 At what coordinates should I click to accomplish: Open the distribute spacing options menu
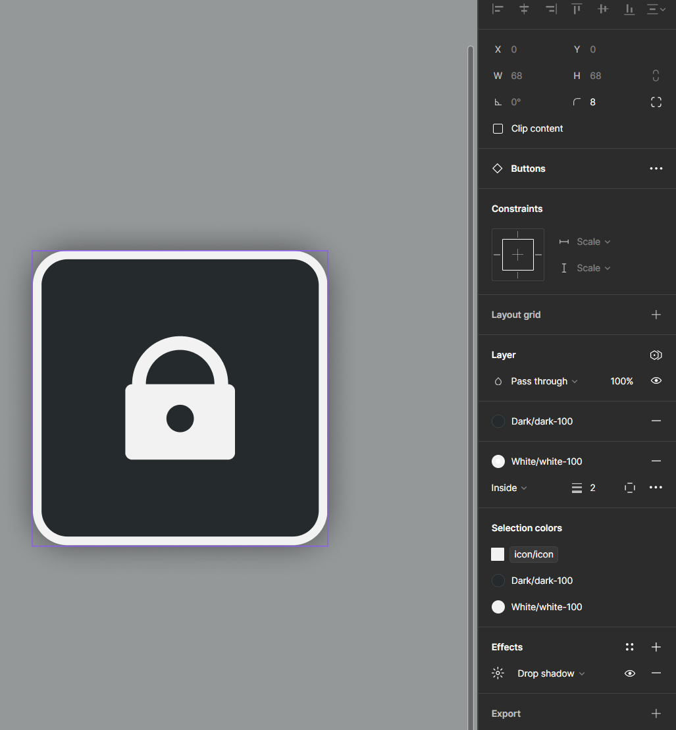pyautogui.click(x=656, y=9)
